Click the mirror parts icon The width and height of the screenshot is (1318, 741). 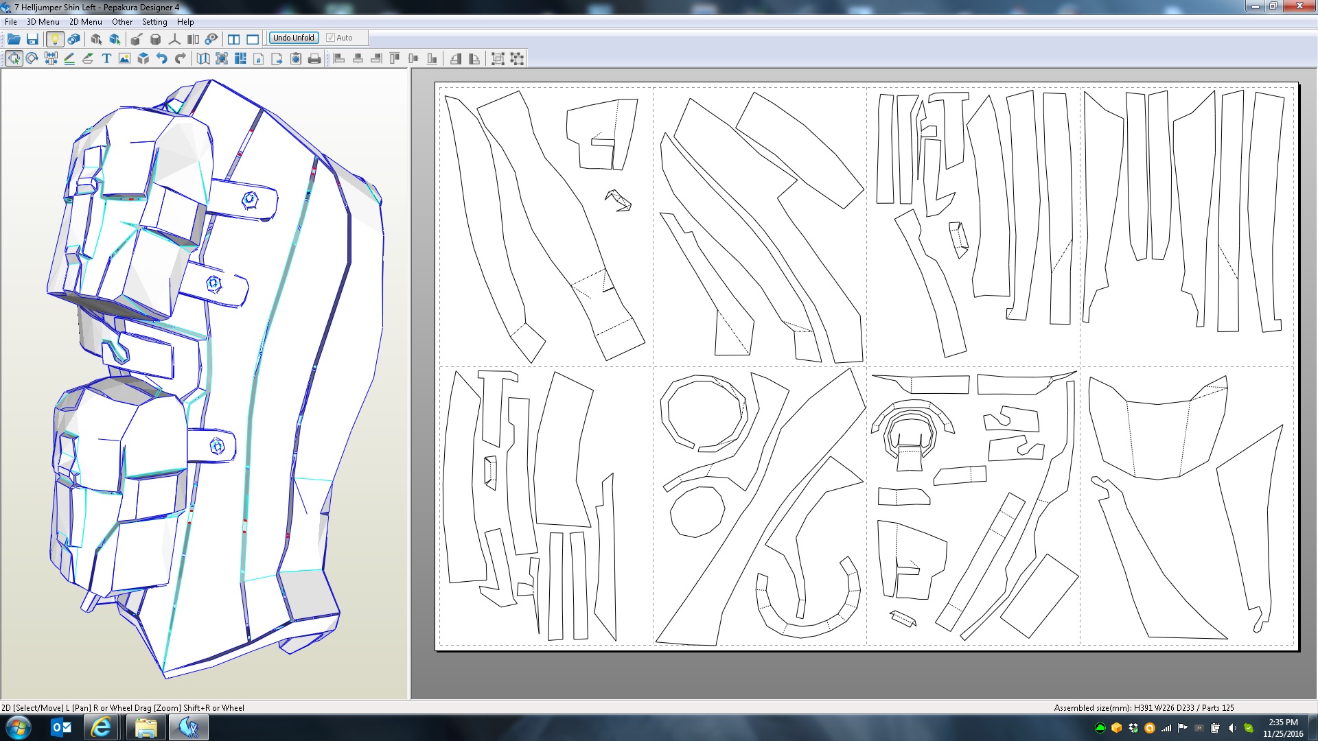pos(193,39)
